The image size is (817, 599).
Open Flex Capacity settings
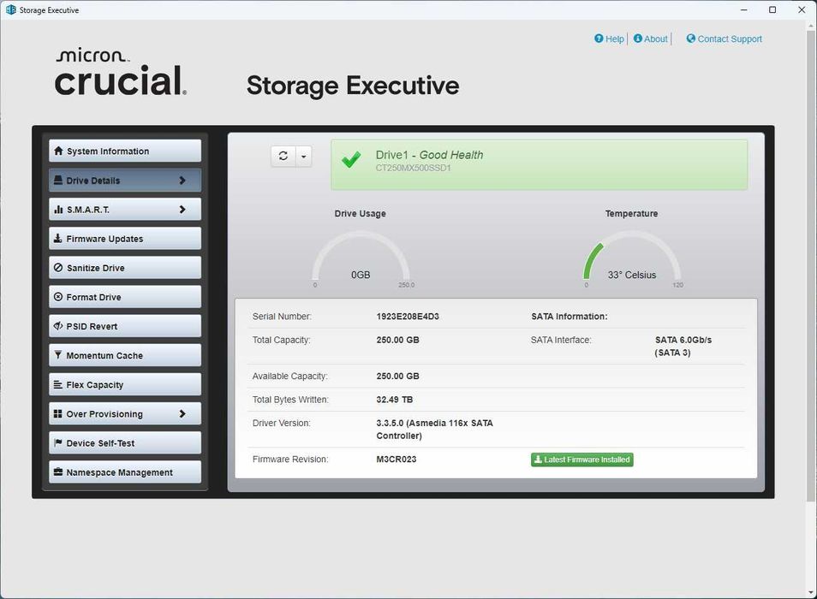[125, 384]
